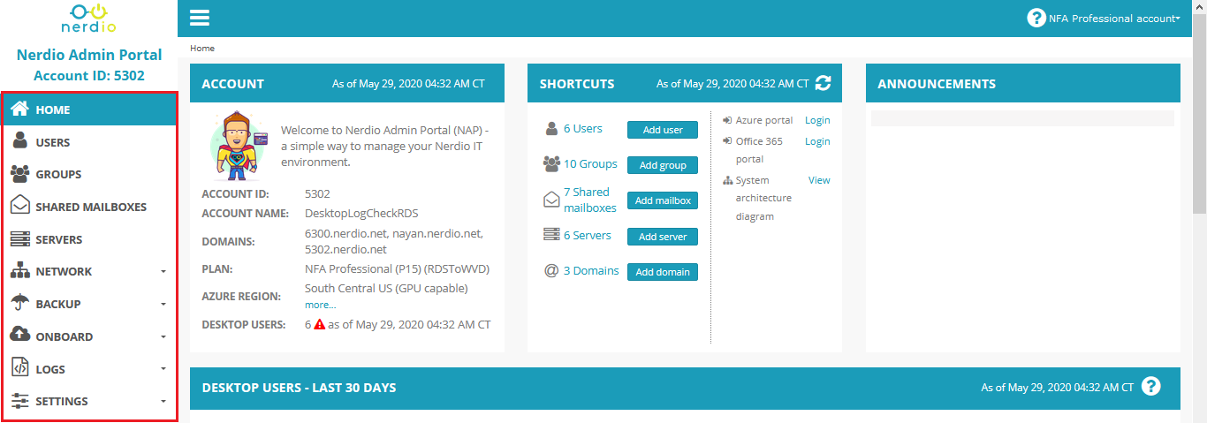The width and height of the screenshot is (1207, 423).
Task: Open the help question mark beside NFA account
Action: point(1036,18)
